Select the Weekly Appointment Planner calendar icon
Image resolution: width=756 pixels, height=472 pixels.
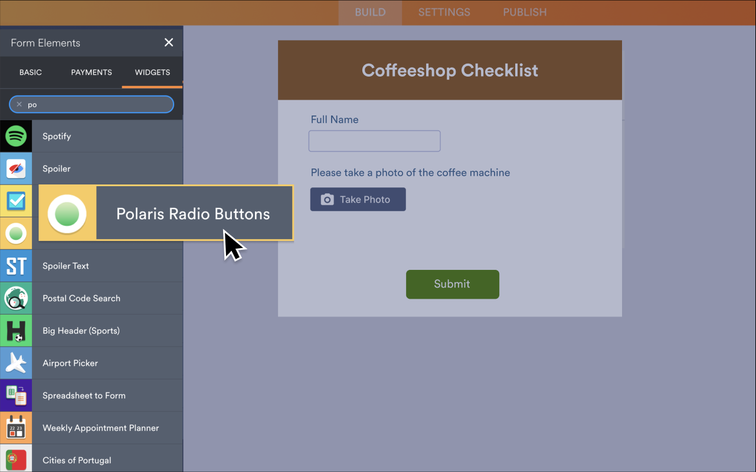click(x=16, y=428)
